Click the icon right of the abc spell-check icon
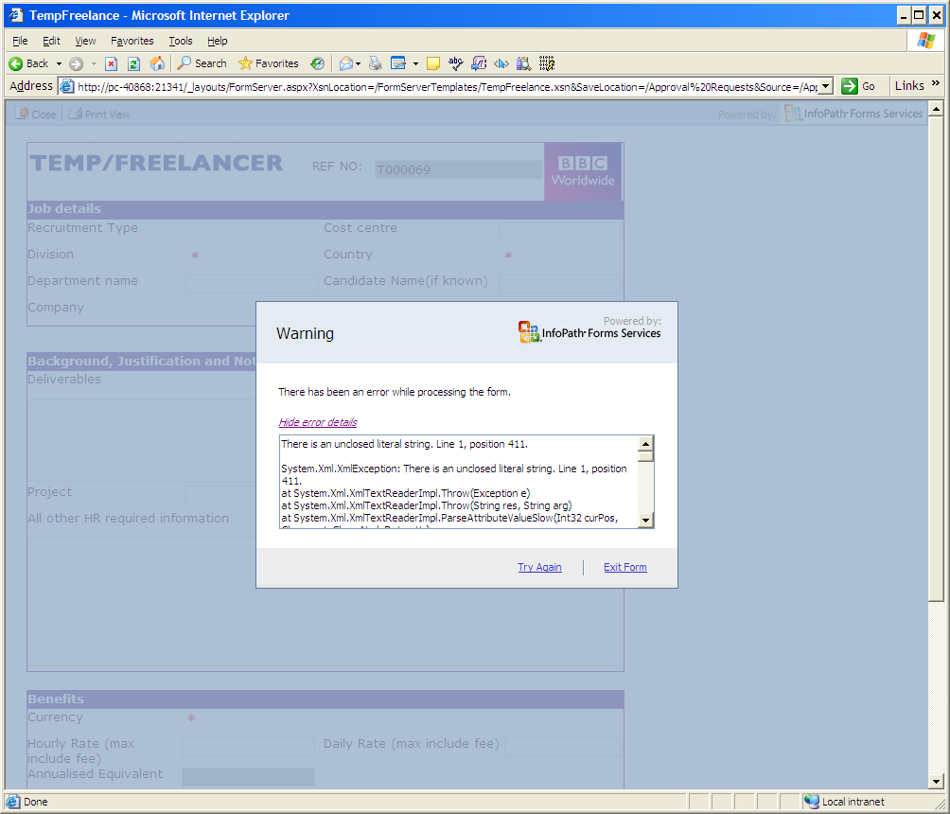The height and width of the screenshot is (814, 950). pos(479,63)
